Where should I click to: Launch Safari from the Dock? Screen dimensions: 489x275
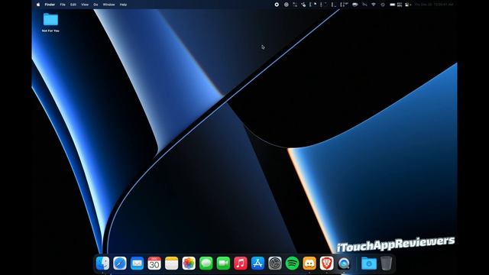tap(120, 264)
